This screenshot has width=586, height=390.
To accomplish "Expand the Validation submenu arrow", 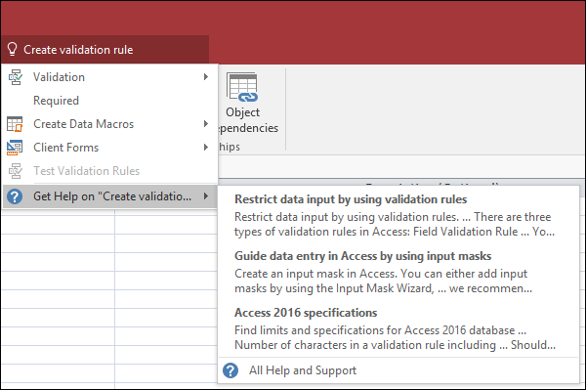I will pos(205,77).
